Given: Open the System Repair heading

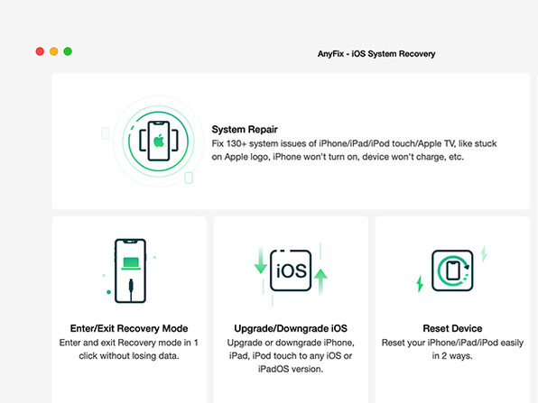Looking at the screenshot, I should click(245, 130).
